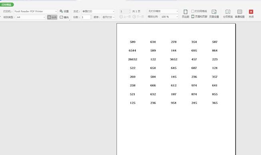Expand 100% zoom ratio dropdown

coord(177,17)
